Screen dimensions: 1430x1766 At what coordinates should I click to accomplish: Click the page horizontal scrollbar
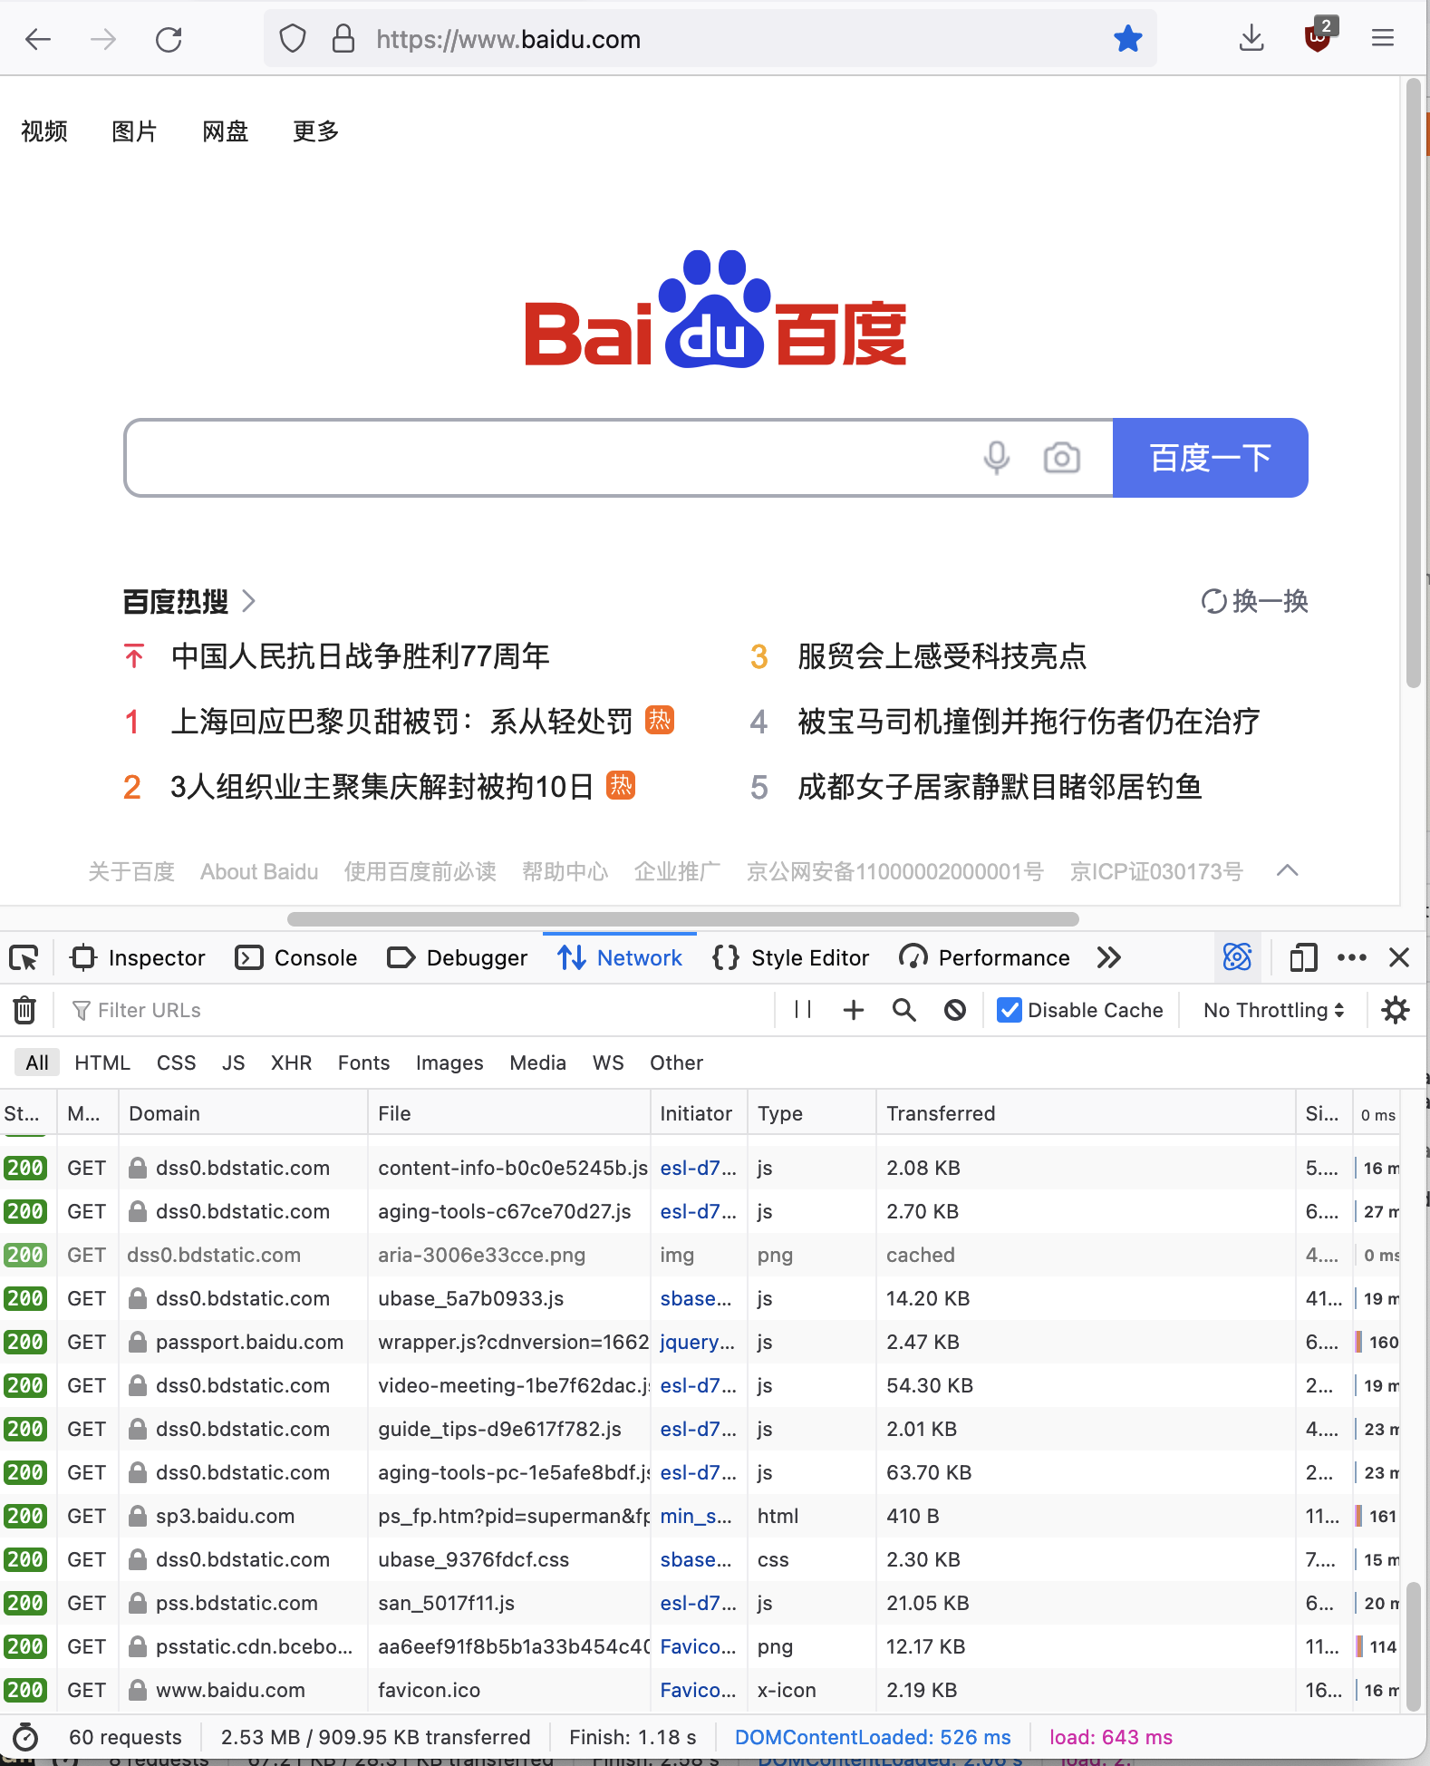click(x=682, y=918)
